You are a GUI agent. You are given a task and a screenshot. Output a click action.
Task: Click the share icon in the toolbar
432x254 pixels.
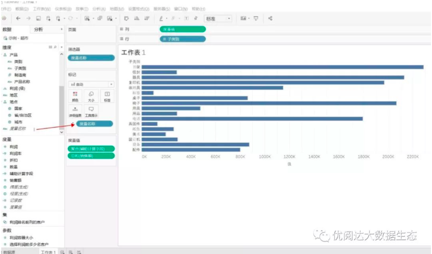pyautogui.click(x=270, y=18)
